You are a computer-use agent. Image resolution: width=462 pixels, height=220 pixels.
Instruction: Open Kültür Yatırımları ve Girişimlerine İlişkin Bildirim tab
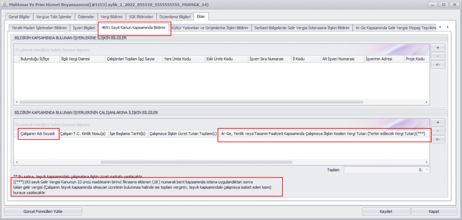coord(210,28)
